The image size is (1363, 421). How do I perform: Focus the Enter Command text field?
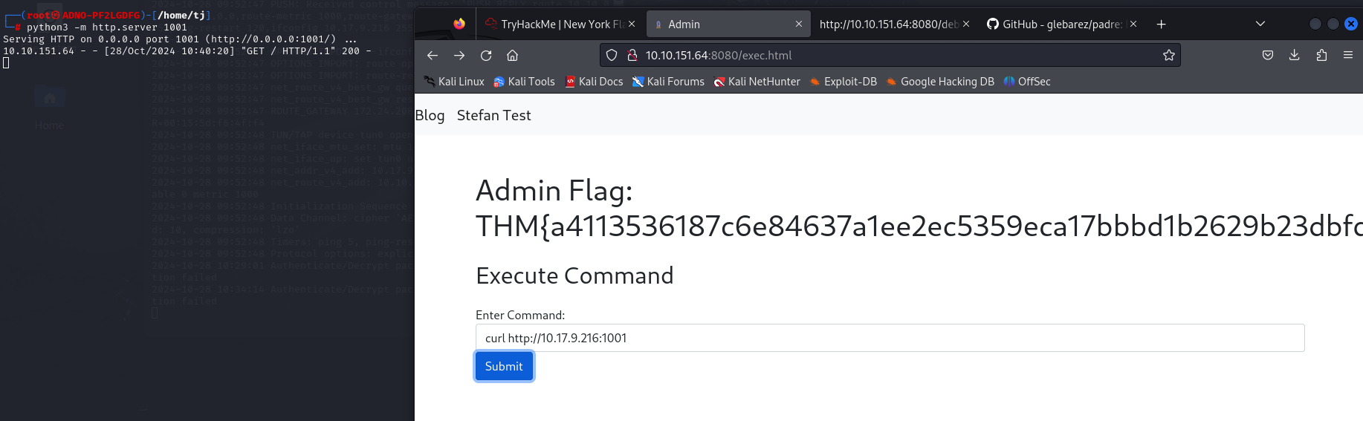(x=890, y=338)
